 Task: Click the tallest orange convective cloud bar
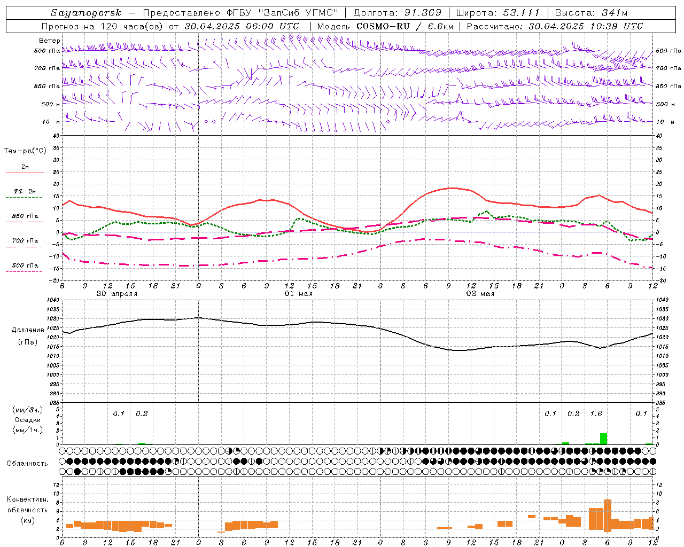point(607,515)
